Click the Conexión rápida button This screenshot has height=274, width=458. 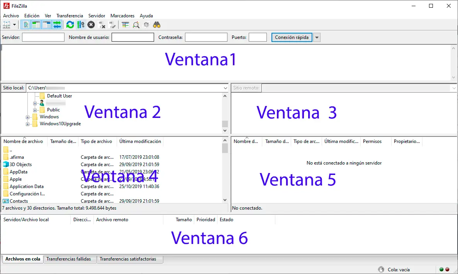tap(292, 37)
